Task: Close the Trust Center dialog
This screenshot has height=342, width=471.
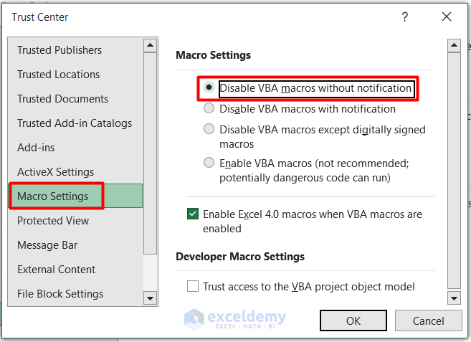Action: point(447,16)
